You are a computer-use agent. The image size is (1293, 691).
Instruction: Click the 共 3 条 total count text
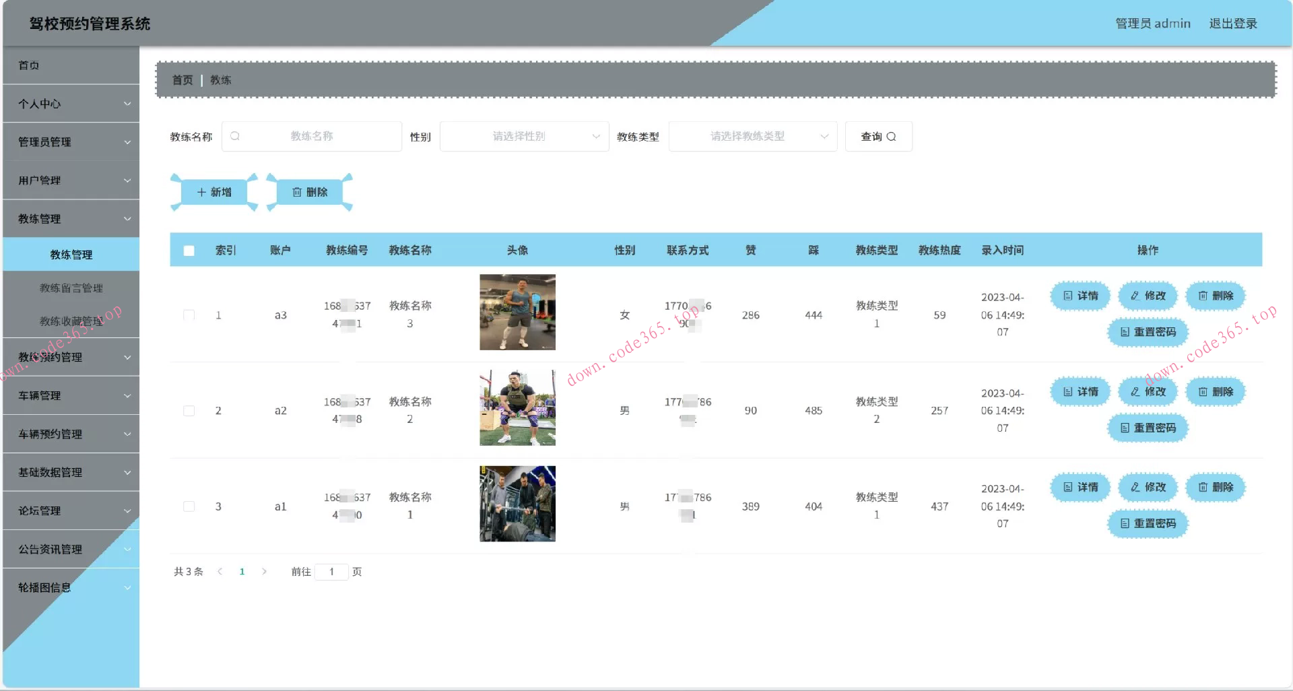(189, 572)
